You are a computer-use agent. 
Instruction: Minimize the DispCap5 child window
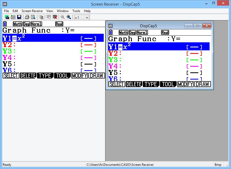tap(188, 26)
